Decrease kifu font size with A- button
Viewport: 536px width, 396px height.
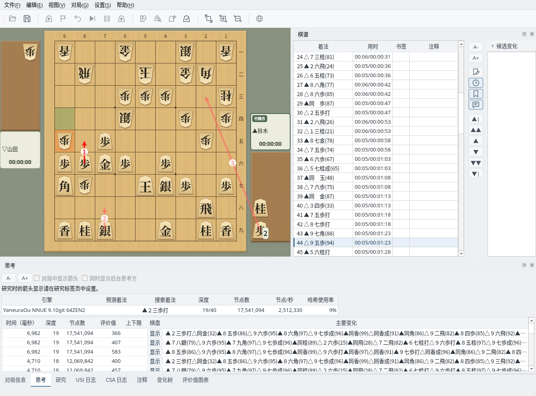[x=476, y=47]
